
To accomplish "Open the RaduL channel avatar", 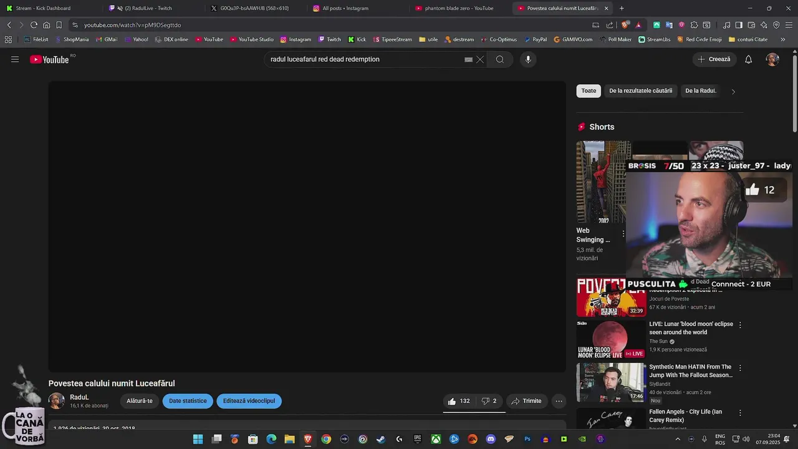I will pos(57,401).
